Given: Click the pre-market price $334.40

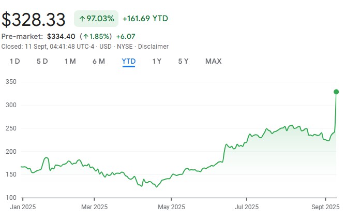Looking at the screenshot, I should point(61,37).
